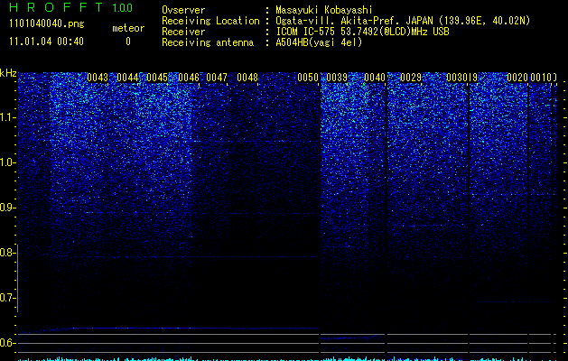Click the 0010 time marker
Viewport: 568px width, 361px height.
pyautogui.click(x=541, y=78)
